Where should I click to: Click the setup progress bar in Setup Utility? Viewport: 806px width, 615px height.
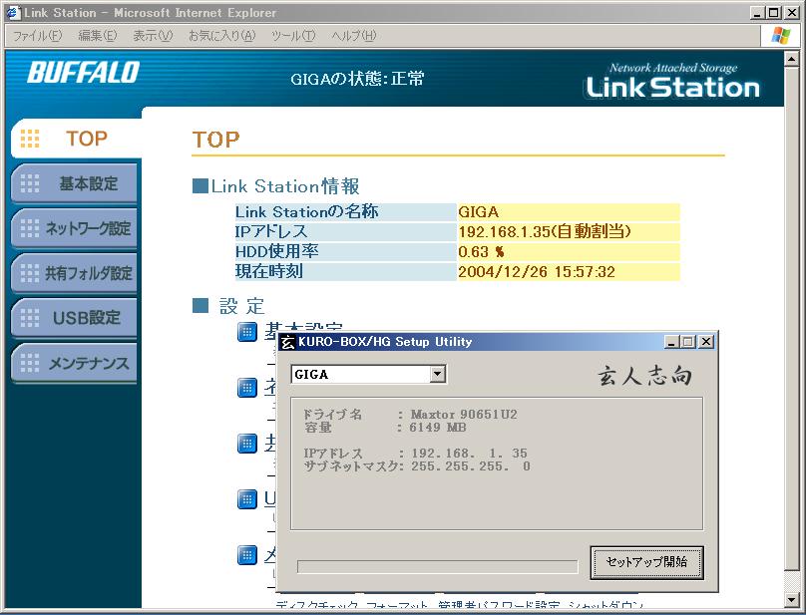tap(438, 567)
